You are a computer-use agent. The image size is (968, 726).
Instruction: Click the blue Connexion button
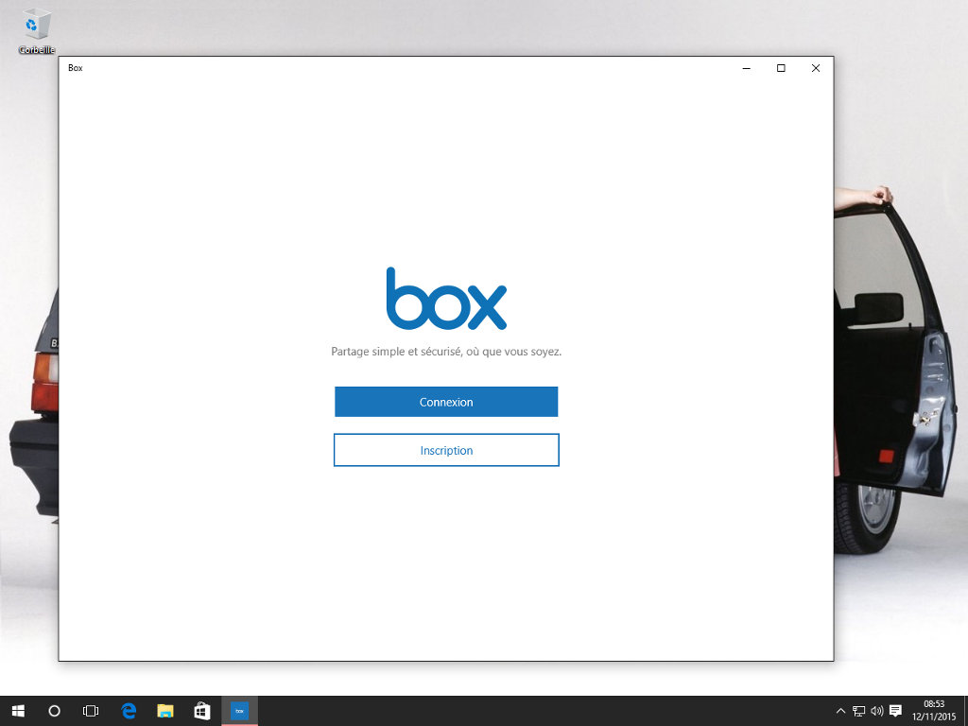(x=446, y=402)
